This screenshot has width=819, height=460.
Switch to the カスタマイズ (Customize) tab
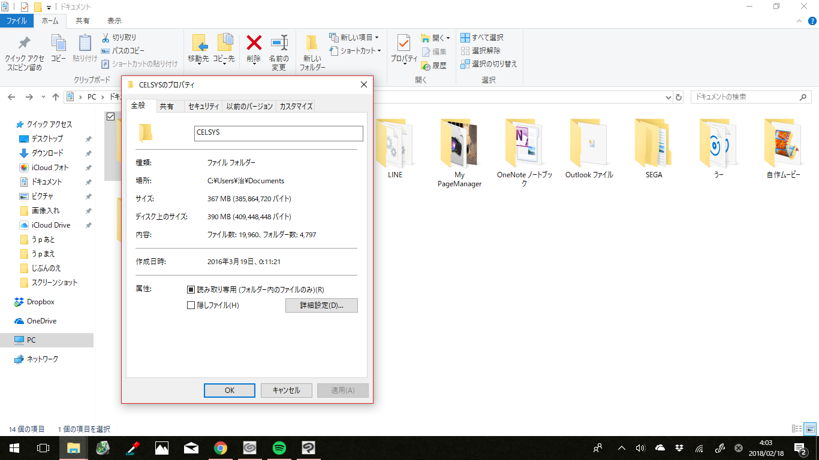(x=296, y=107)
